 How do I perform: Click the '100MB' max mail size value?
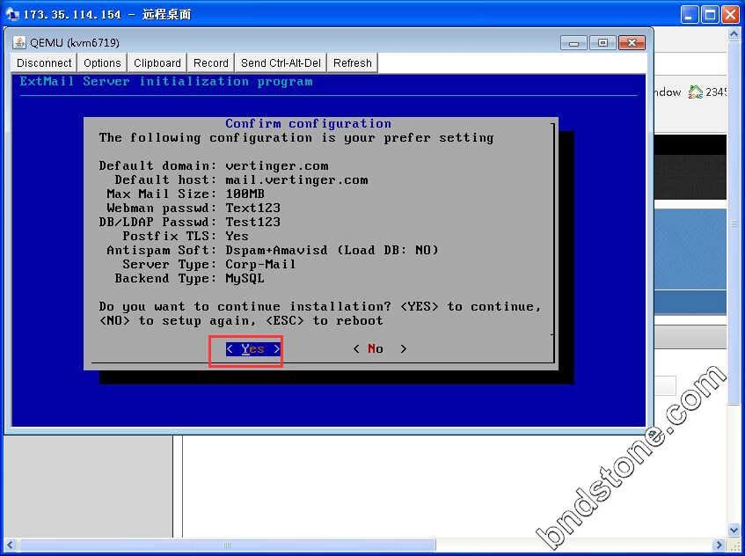pyautogui.click(x=245, y=194)
